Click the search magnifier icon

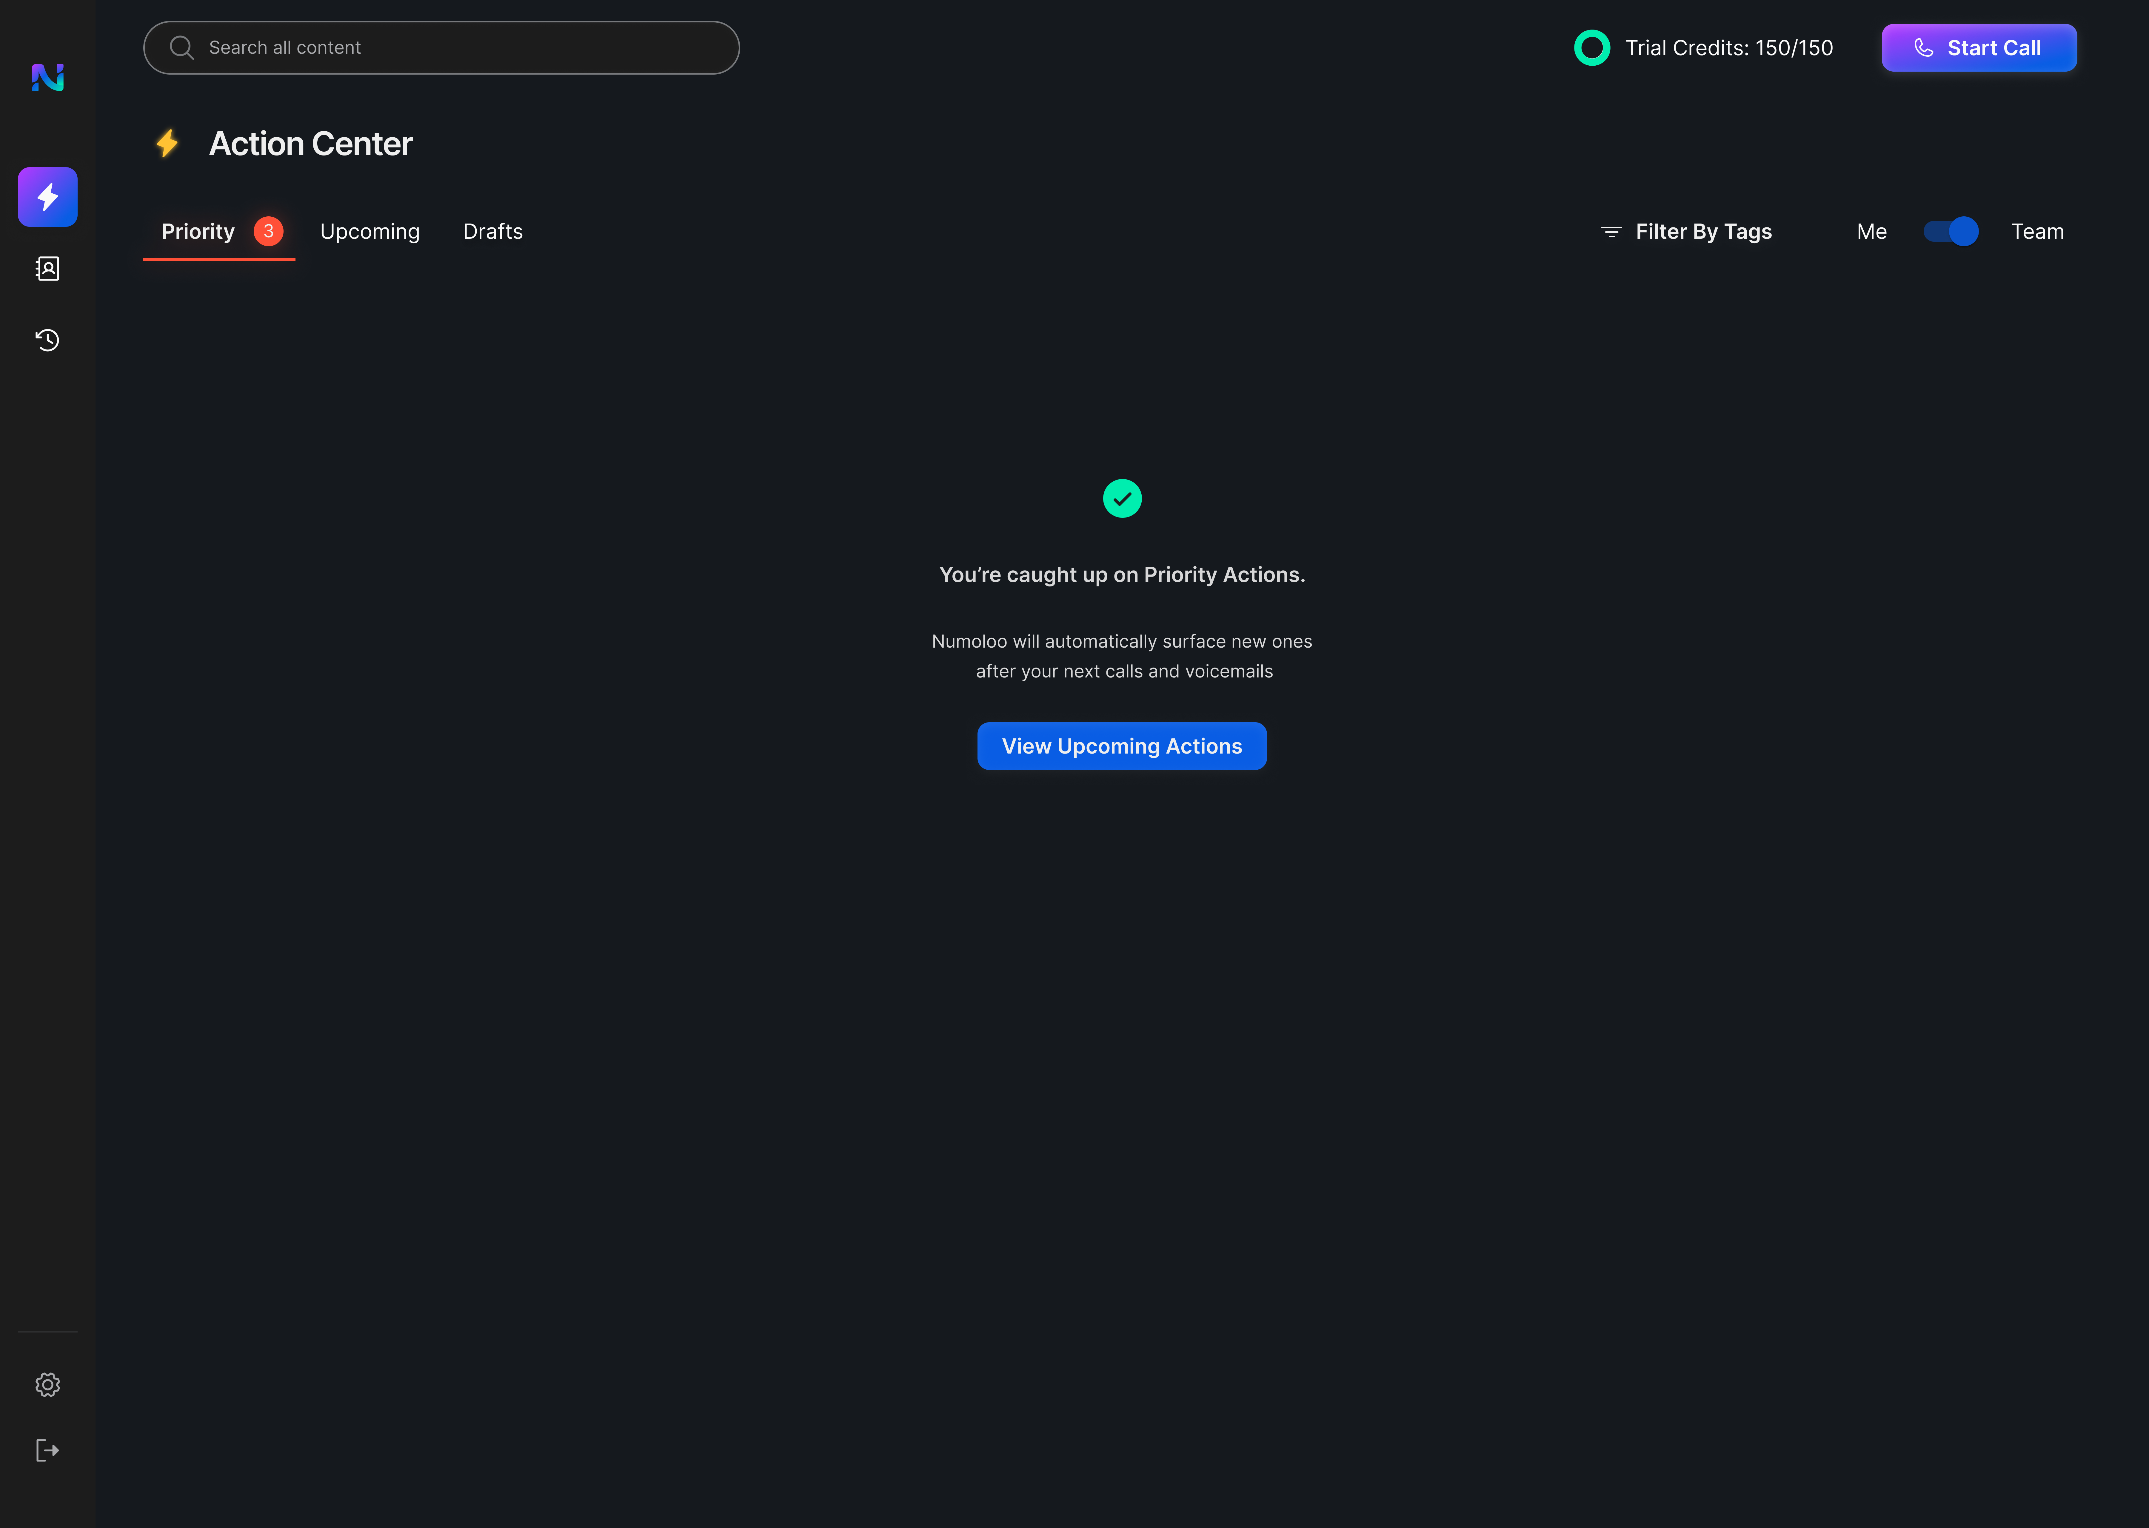181,48
